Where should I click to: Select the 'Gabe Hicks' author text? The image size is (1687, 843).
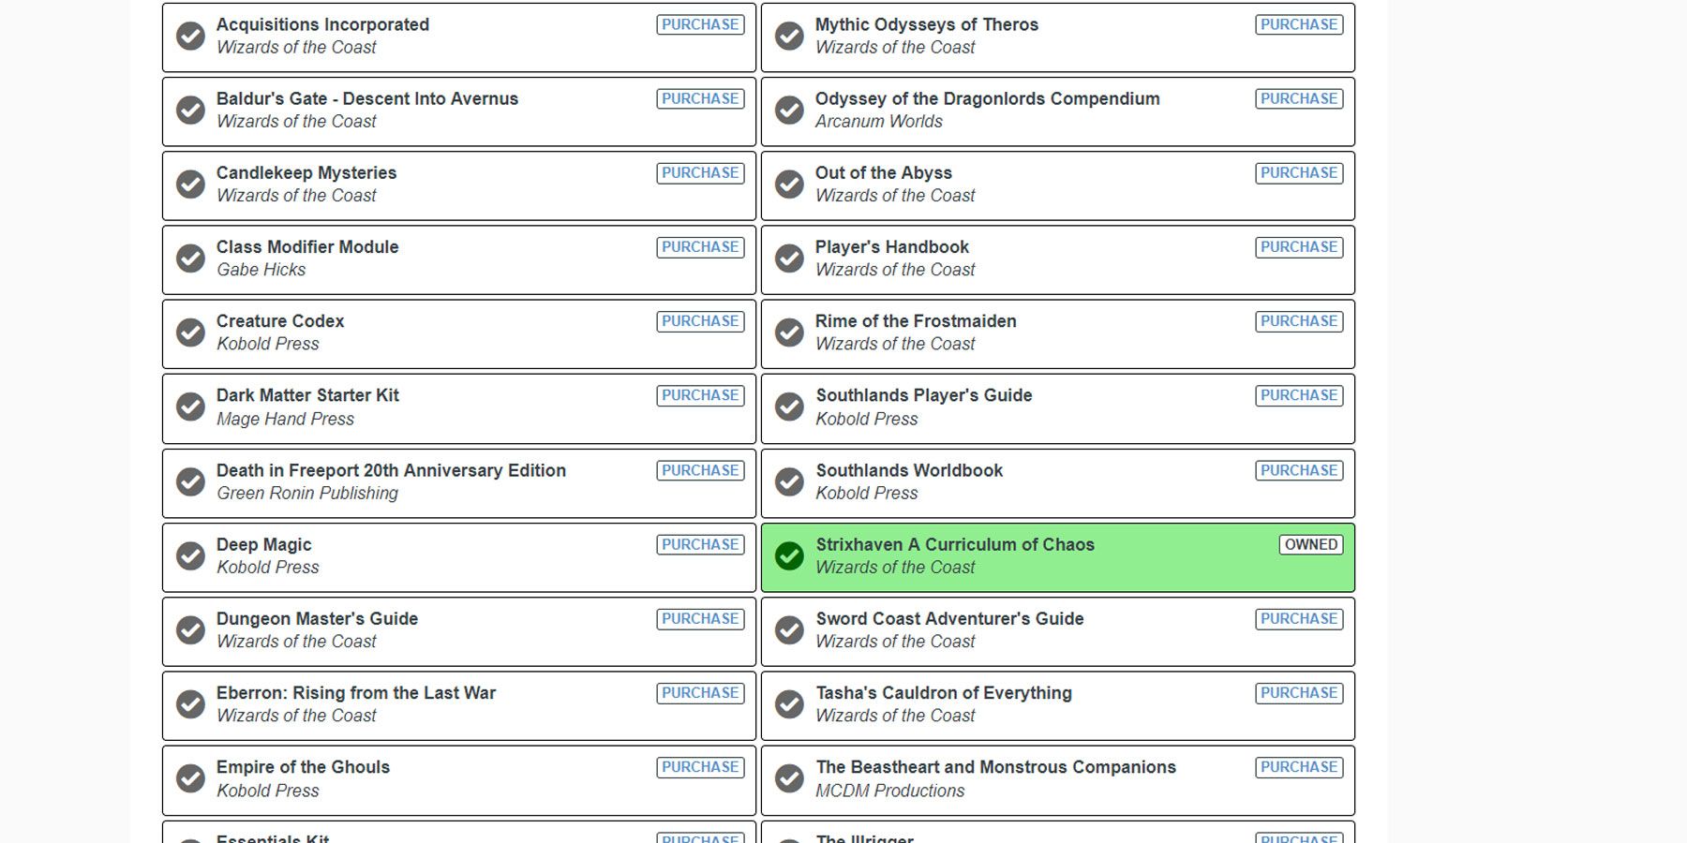pos(261,270)
